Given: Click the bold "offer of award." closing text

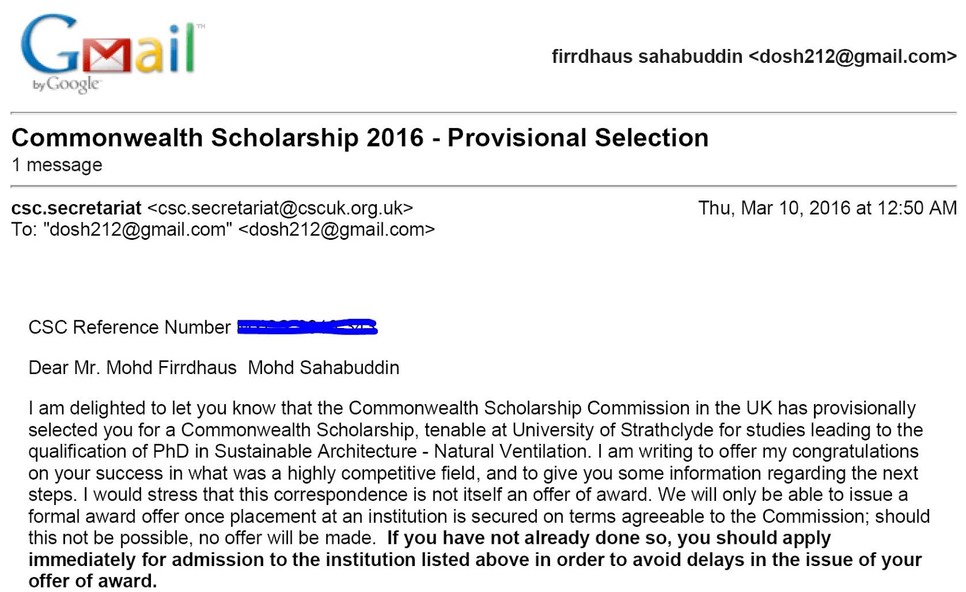Looking at the screenshot, I should [92, 581].
